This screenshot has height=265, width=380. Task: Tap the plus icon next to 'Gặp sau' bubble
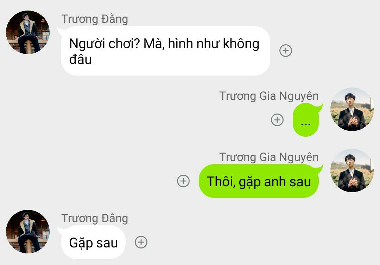pyautogui.click(x=141, y=242)
